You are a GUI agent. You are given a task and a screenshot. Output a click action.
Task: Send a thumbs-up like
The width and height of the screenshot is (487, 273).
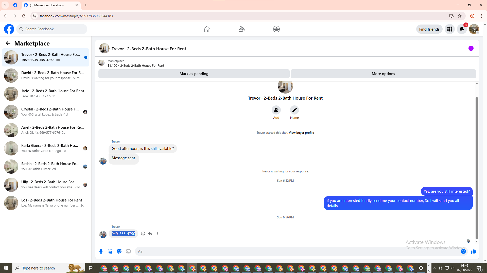(473, 251)
